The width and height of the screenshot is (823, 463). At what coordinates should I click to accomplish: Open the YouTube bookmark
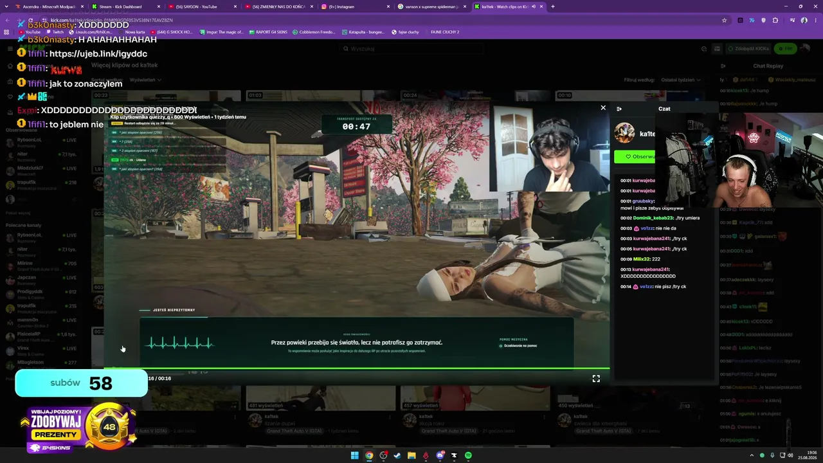click(30, 32)
